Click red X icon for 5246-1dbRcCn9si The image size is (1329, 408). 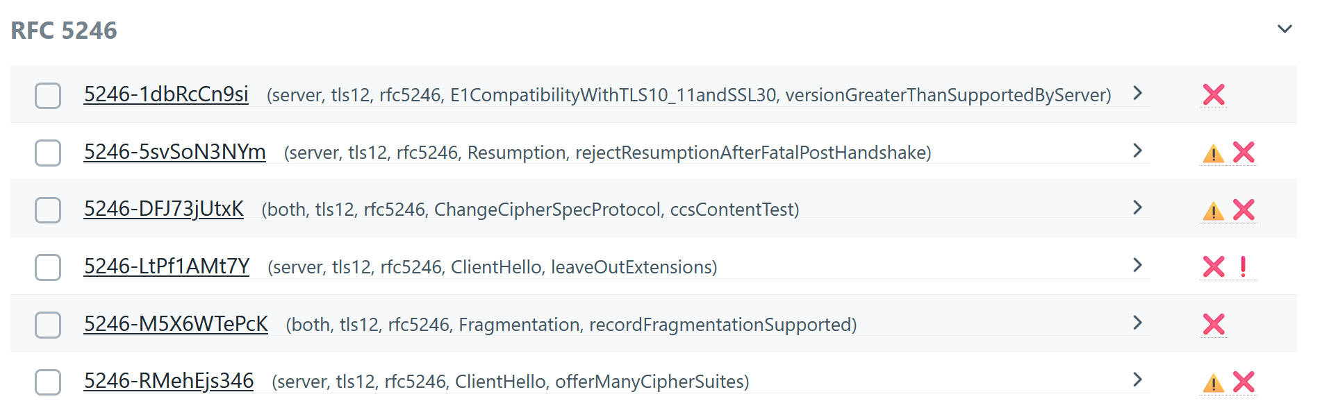coord(1214,94)
